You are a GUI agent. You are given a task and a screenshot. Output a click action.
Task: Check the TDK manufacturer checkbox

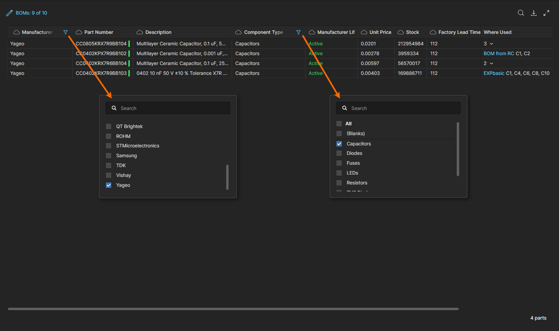[x=109, y=165]
